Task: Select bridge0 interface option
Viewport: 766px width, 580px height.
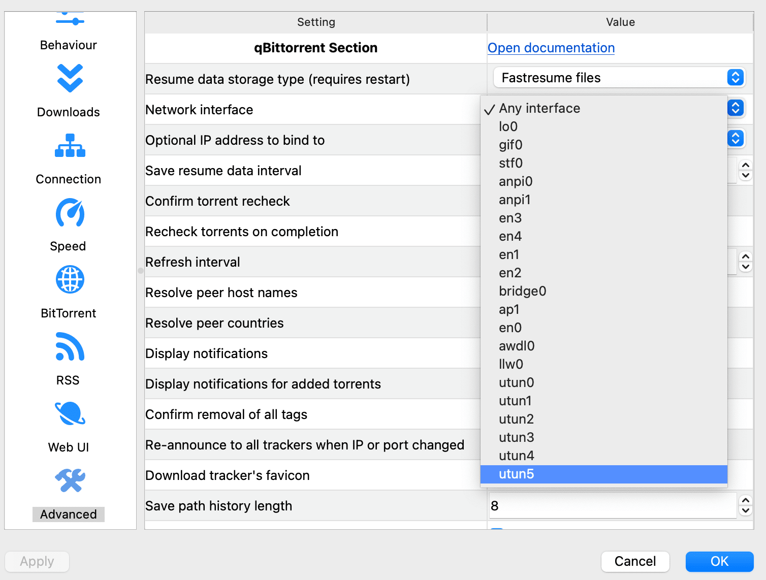Action: (604, 291)
